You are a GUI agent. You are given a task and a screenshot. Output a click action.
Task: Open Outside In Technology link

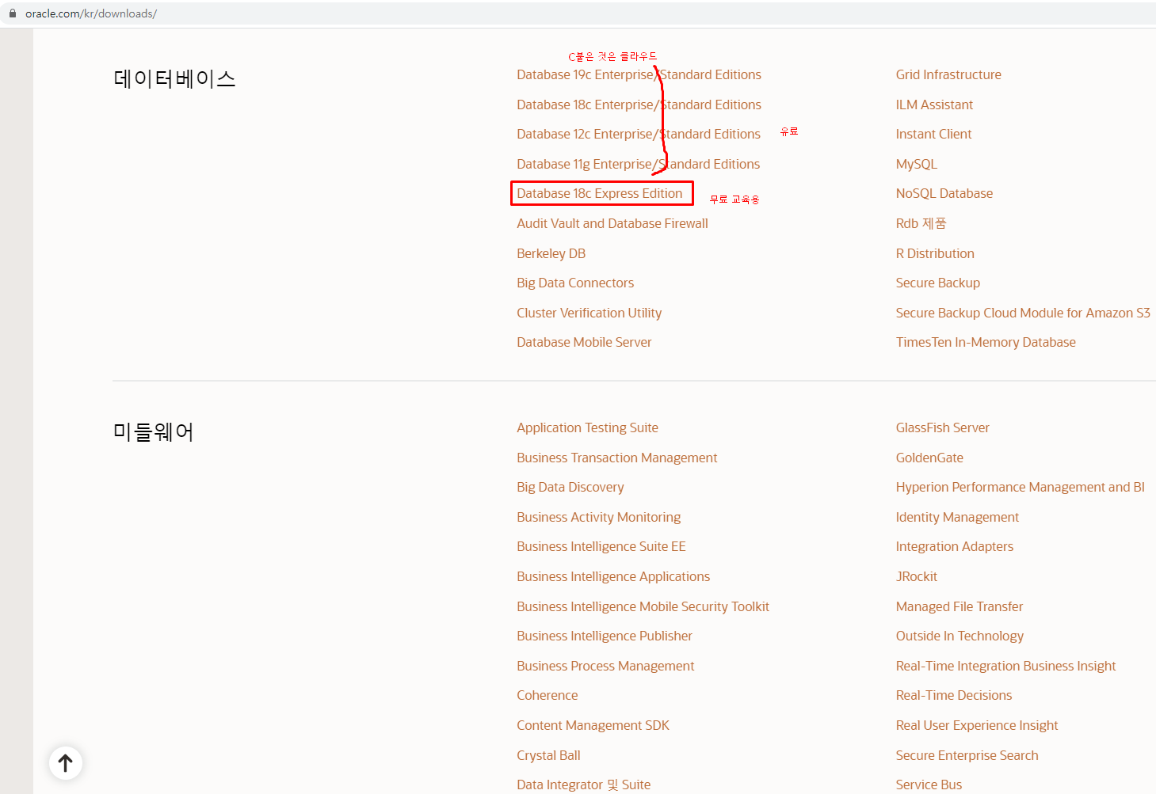pyautogui.click(x=960, y=636)
